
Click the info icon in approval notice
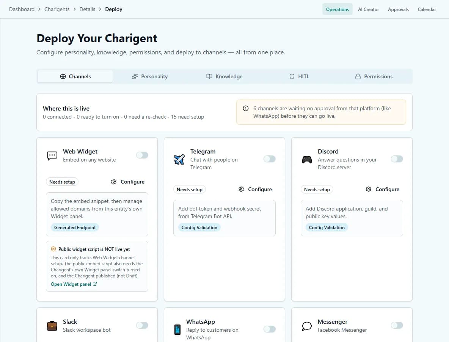pos(246,108)
